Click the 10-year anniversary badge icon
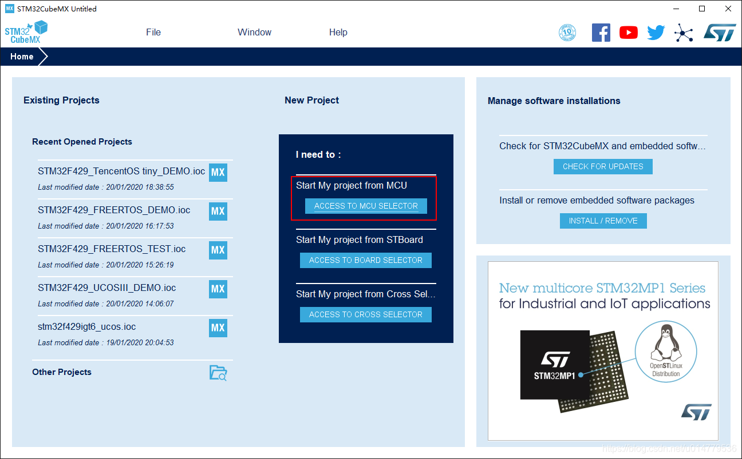Viewport: 742px width, 459px height. coord(567,33)
